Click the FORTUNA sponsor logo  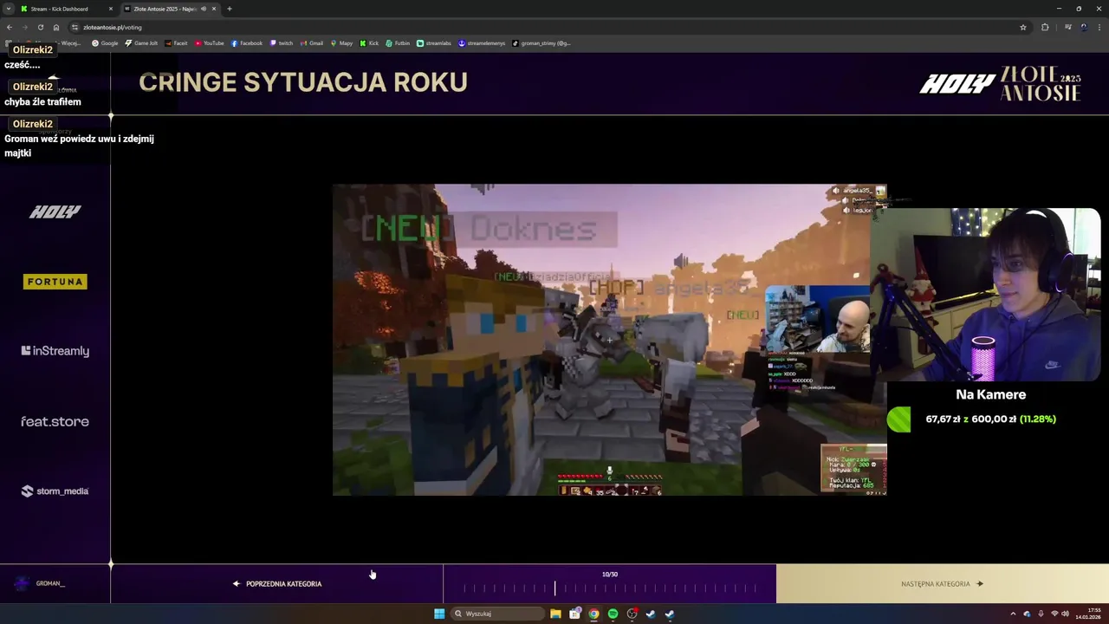click(55, 282)
